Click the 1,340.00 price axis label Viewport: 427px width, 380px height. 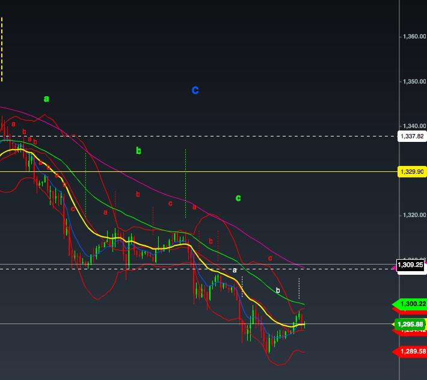pos(414,126)
